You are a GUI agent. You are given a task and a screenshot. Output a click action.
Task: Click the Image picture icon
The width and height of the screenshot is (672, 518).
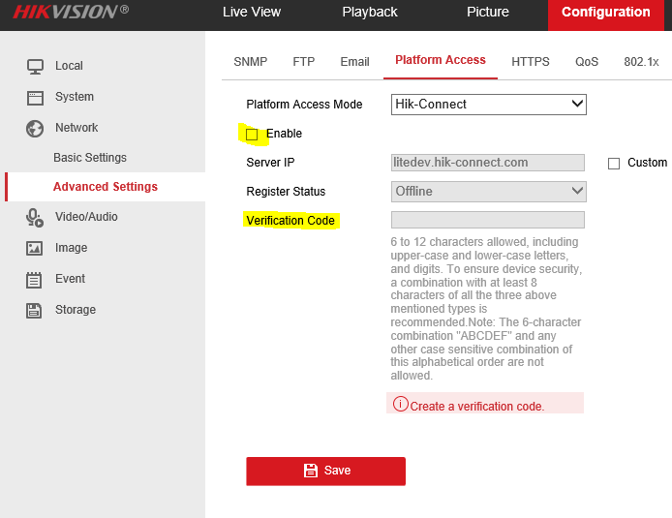[36, 248]
